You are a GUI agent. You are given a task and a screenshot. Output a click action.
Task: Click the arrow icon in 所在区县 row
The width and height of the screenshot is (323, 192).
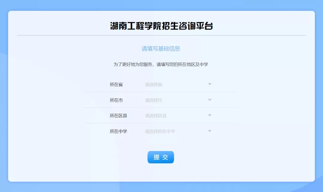point(209,115)
